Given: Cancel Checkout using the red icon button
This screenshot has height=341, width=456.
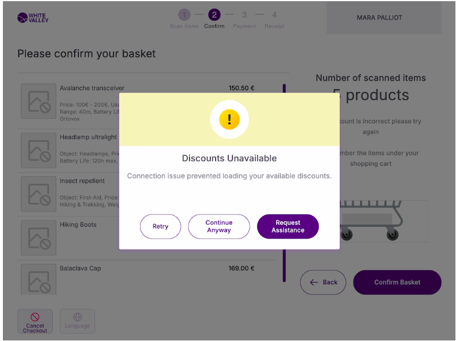Looking at the screenshot, I should tap(35, 321).
